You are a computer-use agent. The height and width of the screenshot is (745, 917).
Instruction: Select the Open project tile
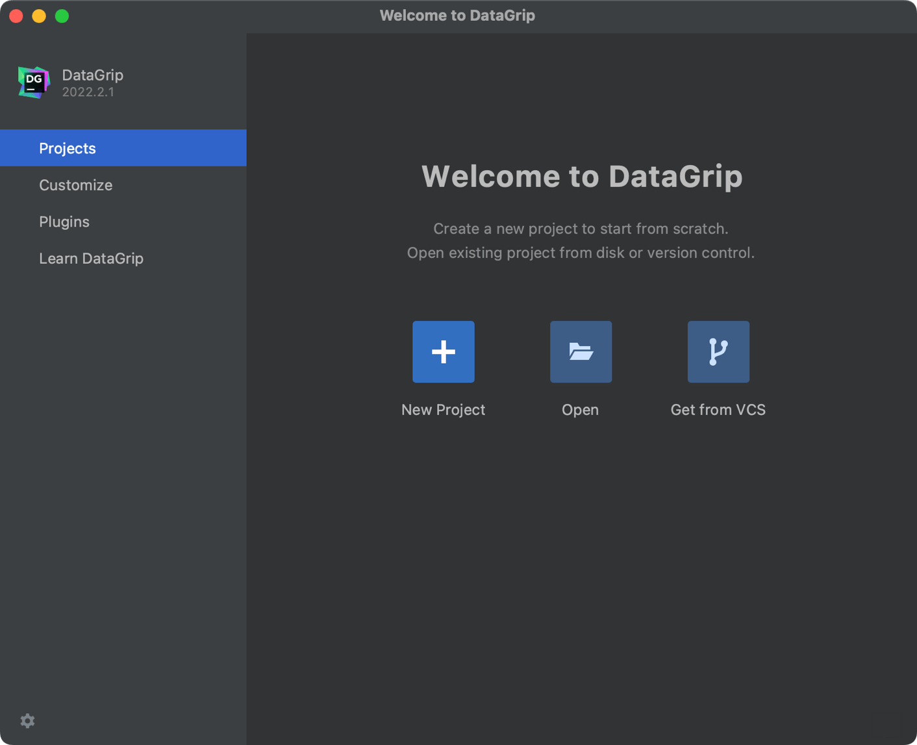580,351
